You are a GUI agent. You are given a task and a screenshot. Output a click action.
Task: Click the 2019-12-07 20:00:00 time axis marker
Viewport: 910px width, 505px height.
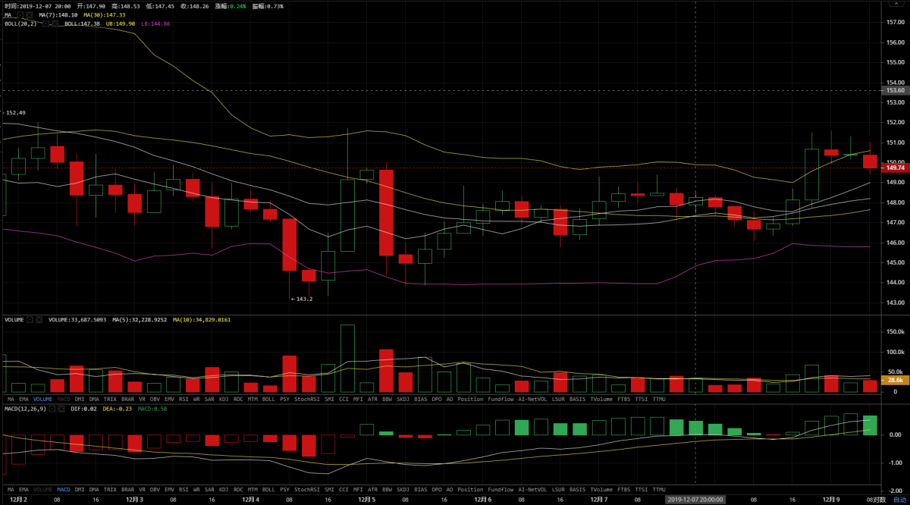[695, 500]
